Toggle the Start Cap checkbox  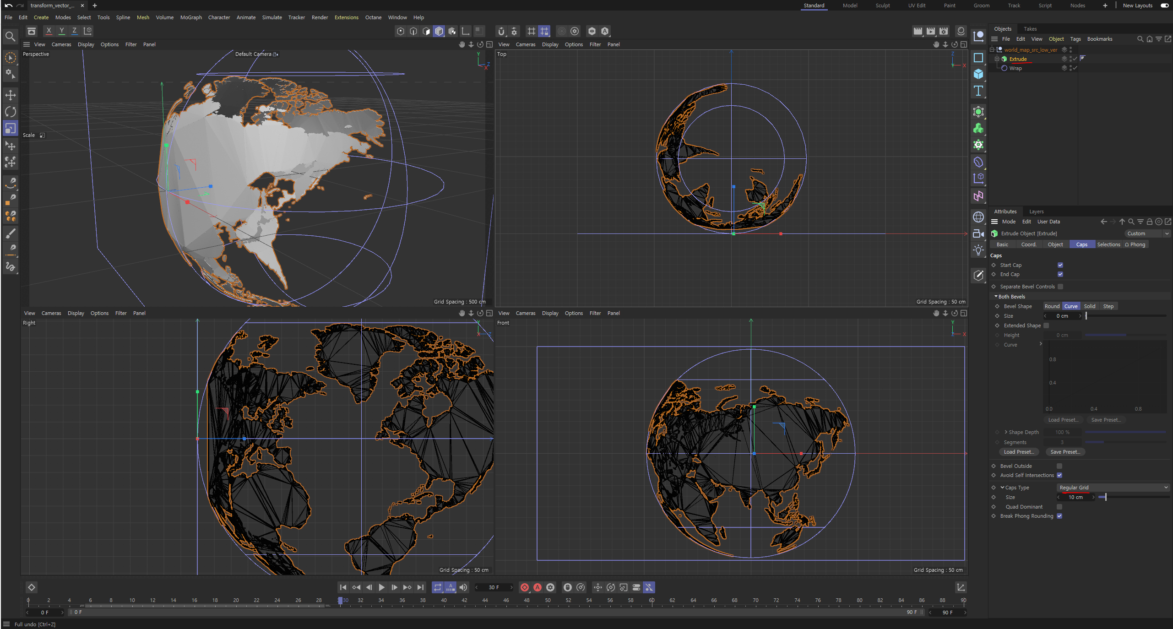coord(1060,265)
